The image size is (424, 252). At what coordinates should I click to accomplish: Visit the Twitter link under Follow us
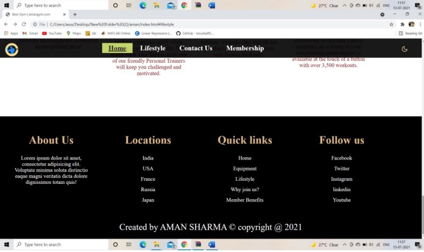(342, 169)
